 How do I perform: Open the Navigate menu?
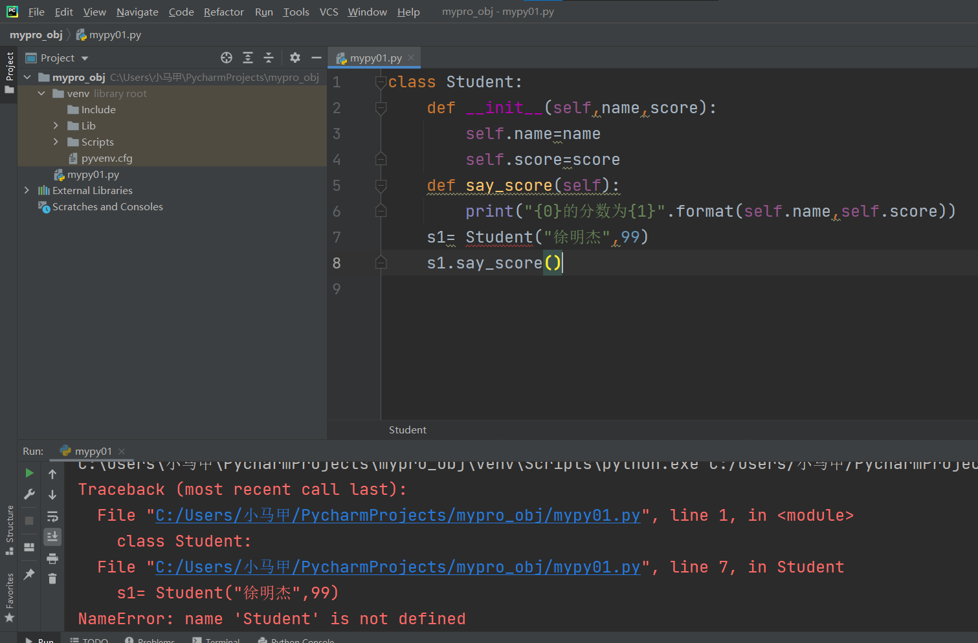137,12
